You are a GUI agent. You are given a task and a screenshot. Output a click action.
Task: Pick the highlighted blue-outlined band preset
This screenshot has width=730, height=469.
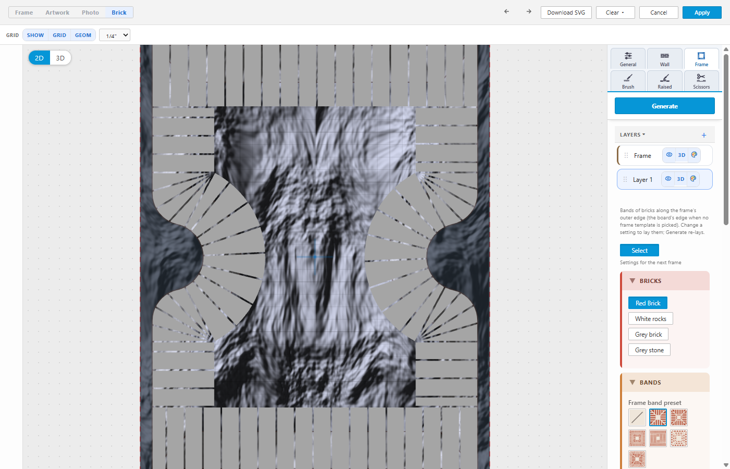pos(658,417)
